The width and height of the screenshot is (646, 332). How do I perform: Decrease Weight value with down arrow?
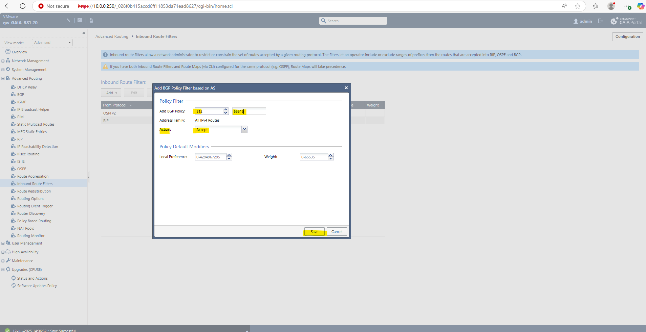[331, 158]
